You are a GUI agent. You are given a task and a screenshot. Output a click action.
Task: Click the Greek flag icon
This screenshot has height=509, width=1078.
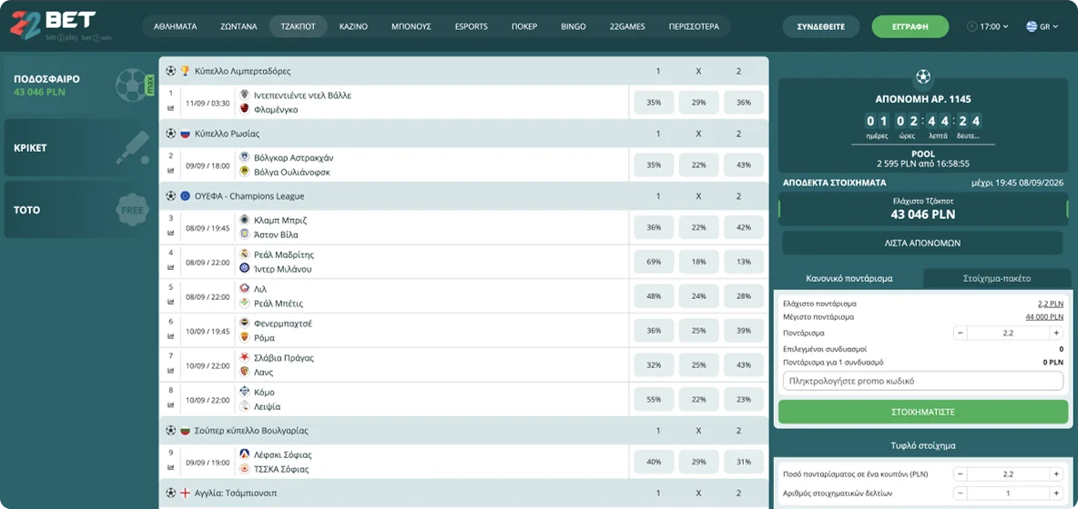1032,26
